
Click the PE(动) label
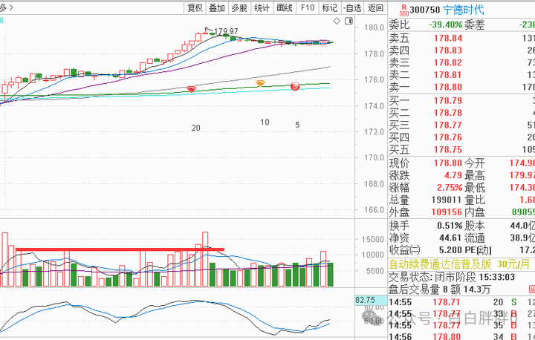[x=478, y=250]
